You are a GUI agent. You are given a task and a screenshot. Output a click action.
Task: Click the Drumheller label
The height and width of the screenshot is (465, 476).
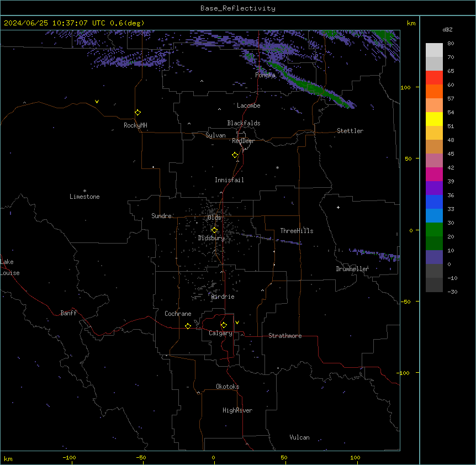352,269
